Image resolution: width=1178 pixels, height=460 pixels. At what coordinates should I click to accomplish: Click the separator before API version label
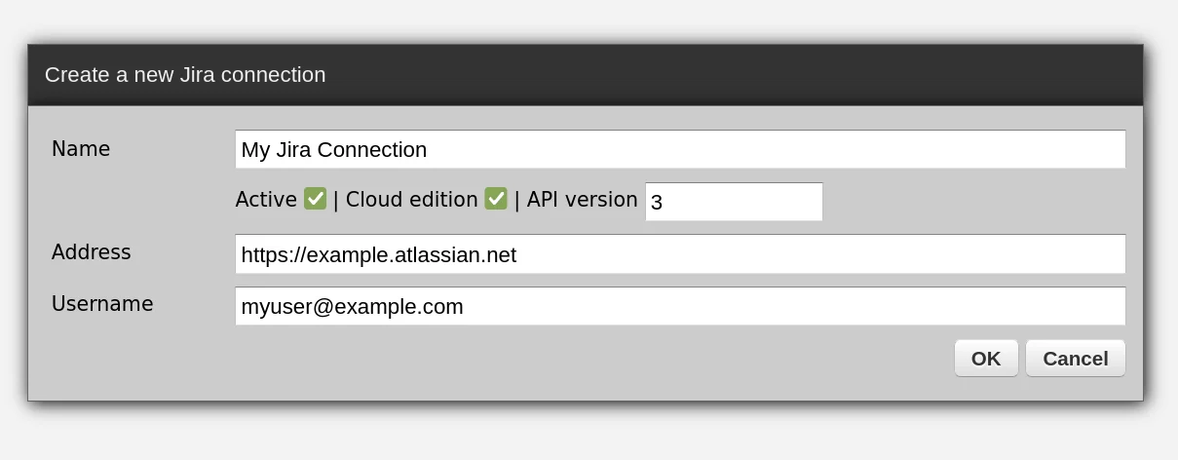[x=517, y=199]
